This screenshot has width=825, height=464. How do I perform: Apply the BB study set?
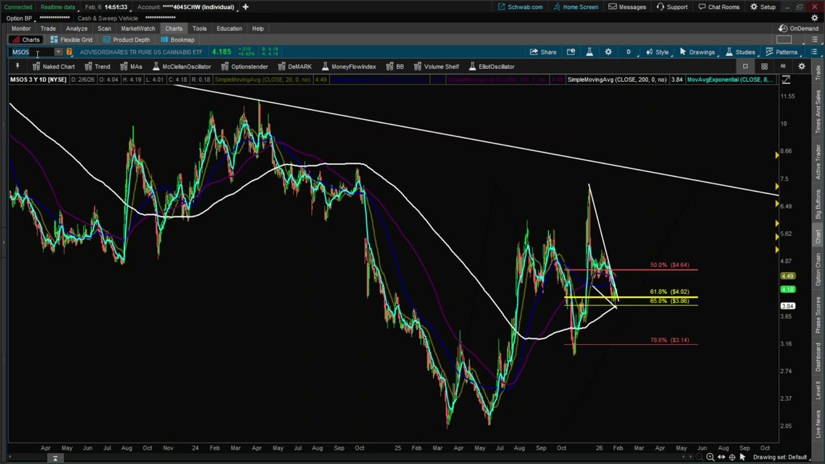(x=394, y=66)
